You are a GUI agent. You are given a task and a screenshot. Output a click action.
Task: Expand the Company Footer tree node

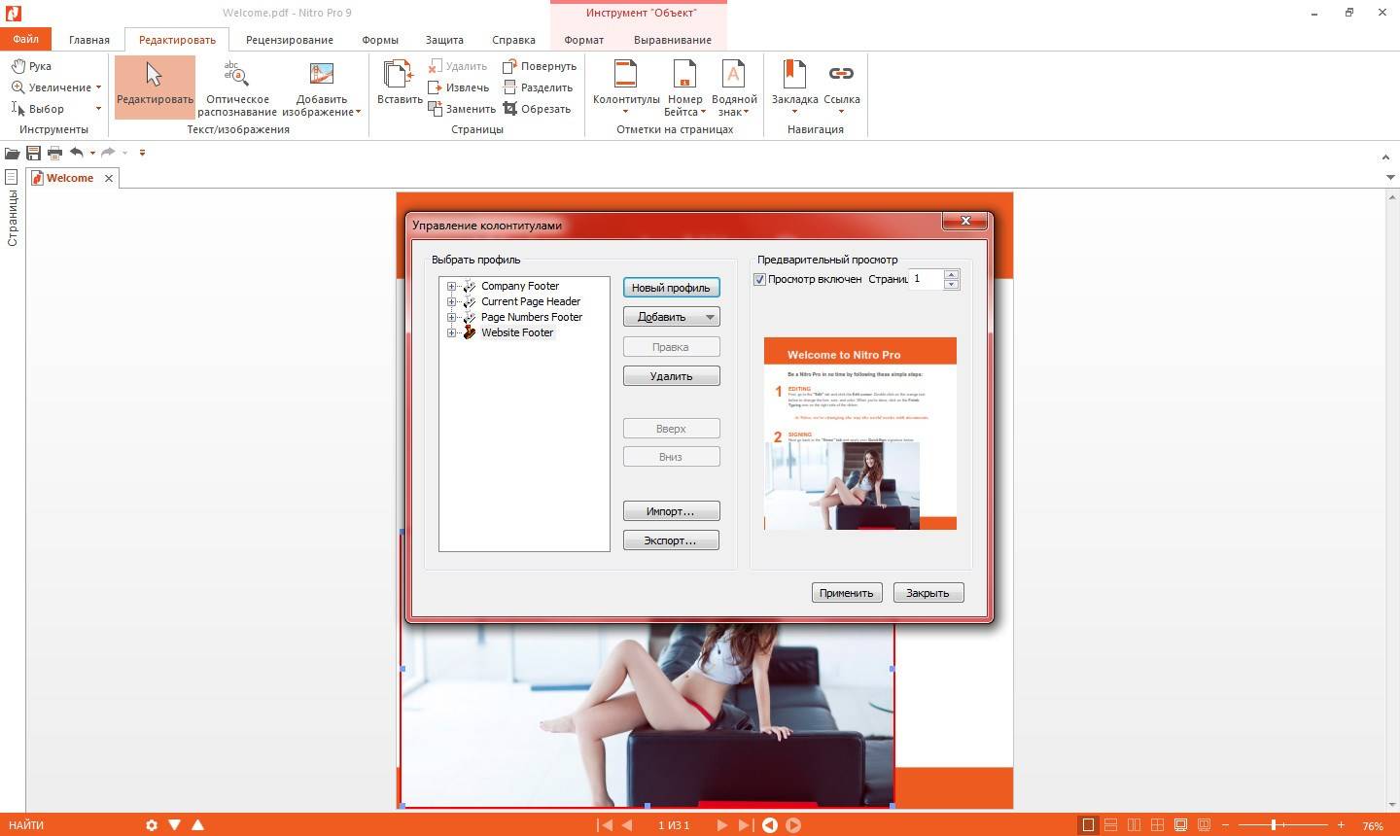451,286
